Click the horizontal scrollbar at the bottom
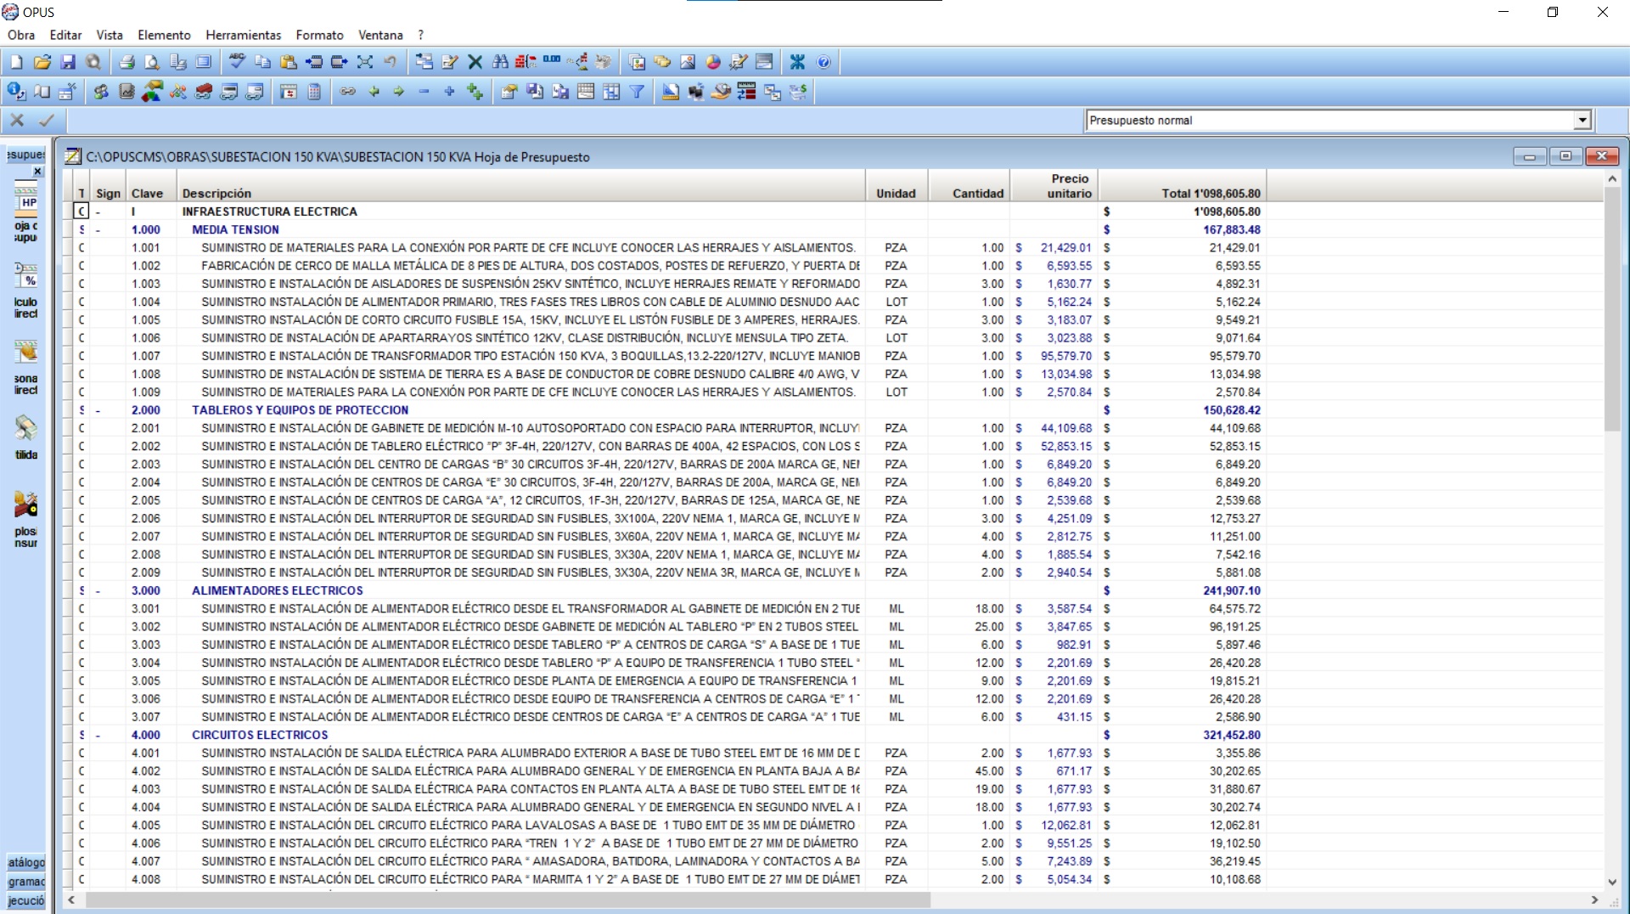 tap(509, 900)
